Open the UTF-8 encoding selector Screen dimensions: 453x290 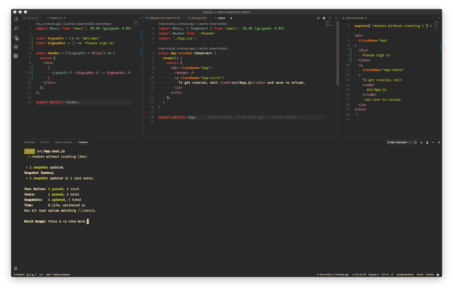(x=385, y=275)
